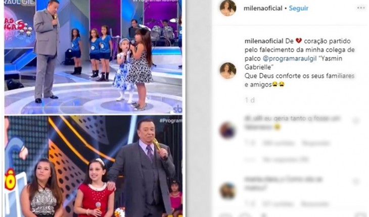Select the top stage photo with two girls singing
This screenshot has height=217, width=369.
coord(93,57)
